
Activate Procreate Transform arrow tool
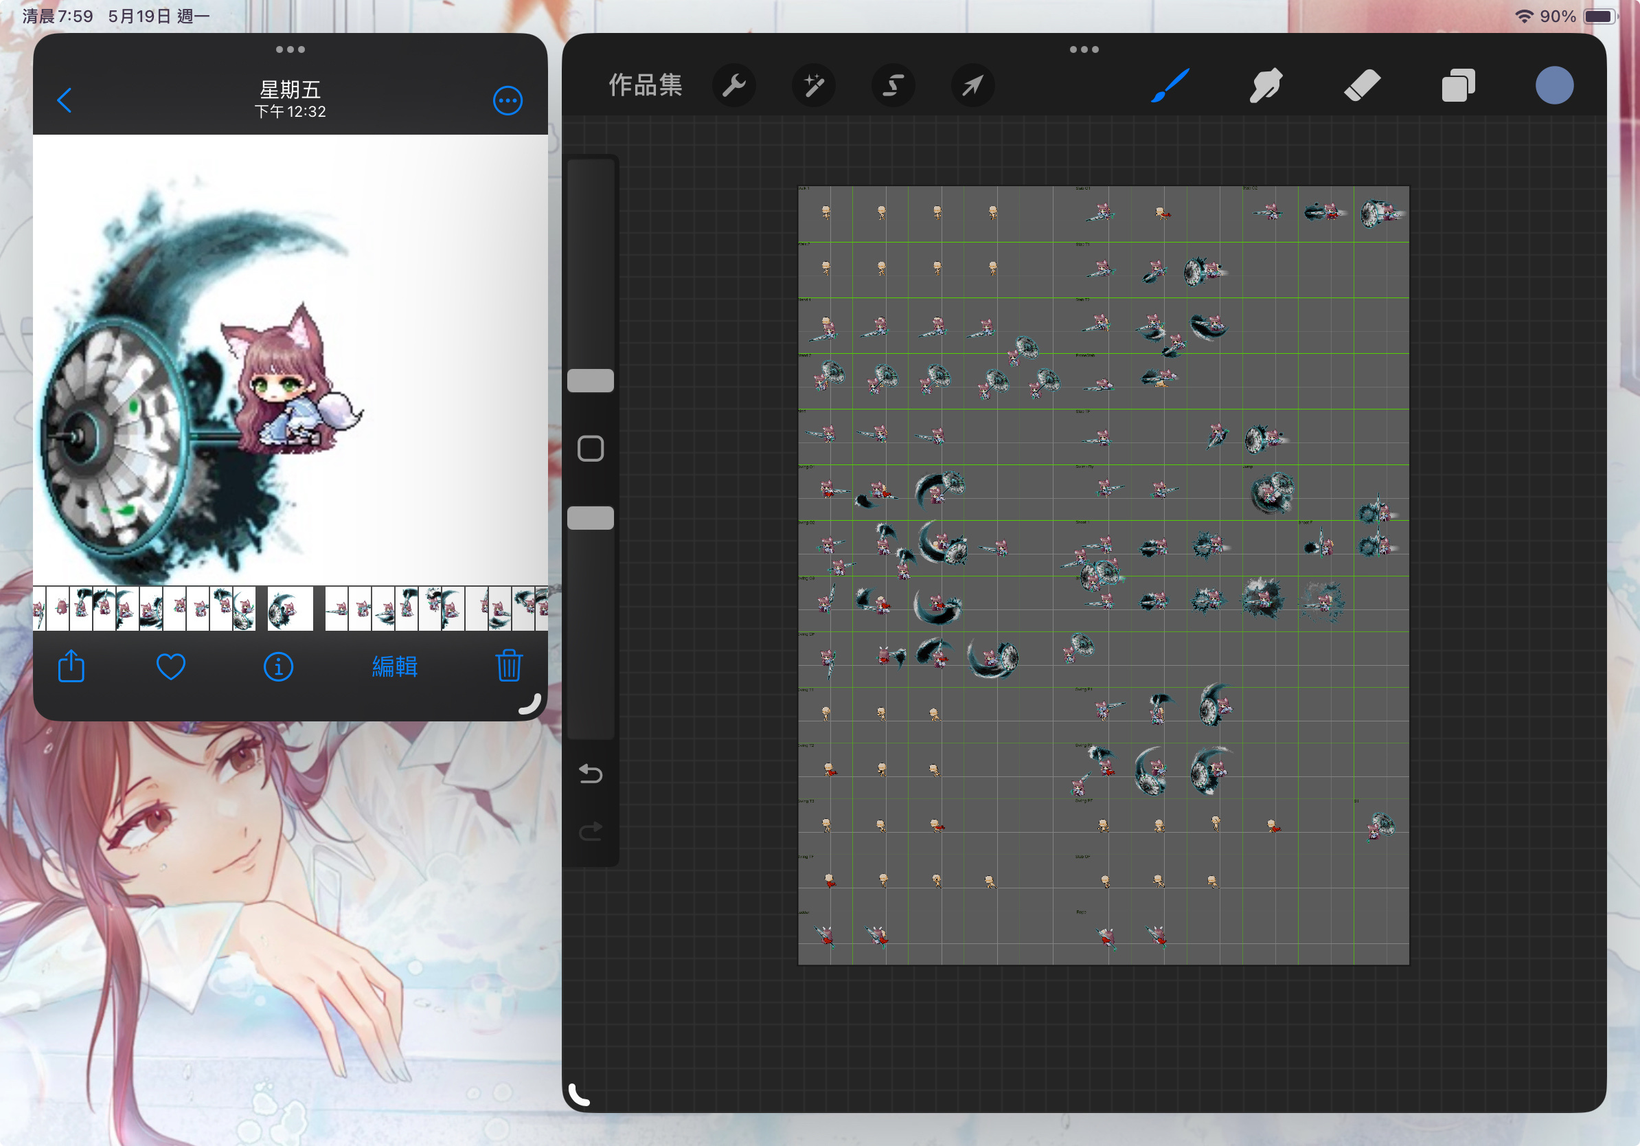point(973,86)
